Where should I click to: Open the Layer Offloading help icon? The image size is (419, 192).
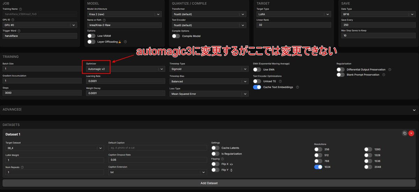125,42
